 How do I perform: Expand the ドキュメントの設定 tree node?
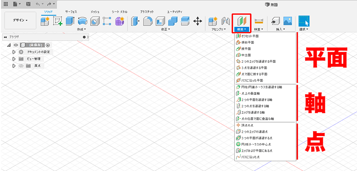[x=13, y=52]
